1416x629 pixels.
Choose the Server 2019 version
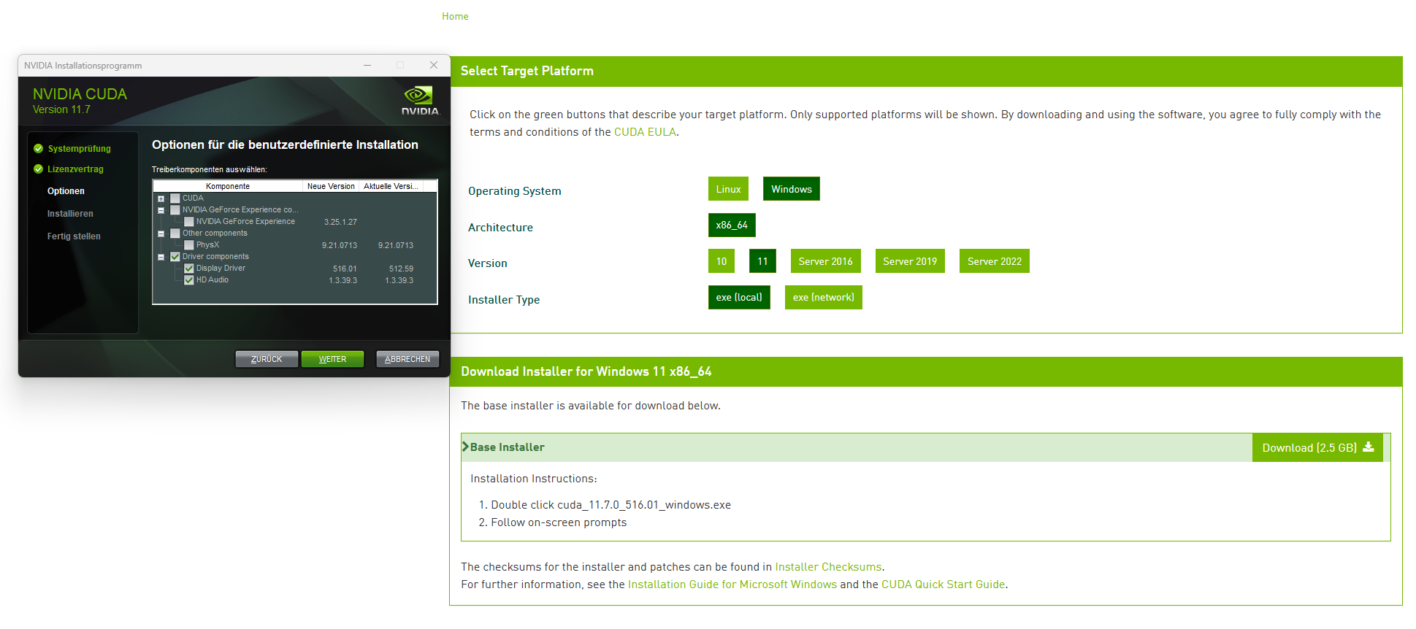(910, 261)
